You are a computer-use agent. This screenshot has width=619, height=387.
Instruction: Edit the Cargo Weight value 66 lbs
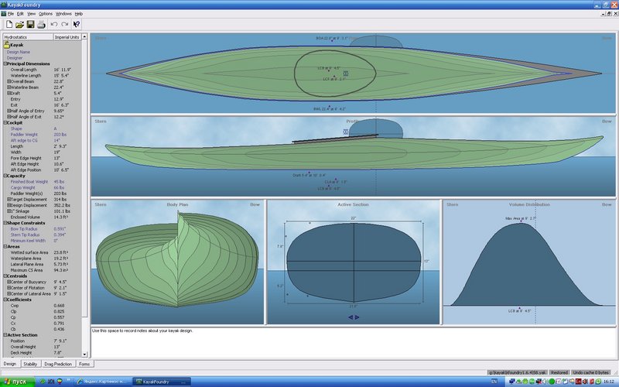pyautogui.click(x=60, y=187)
